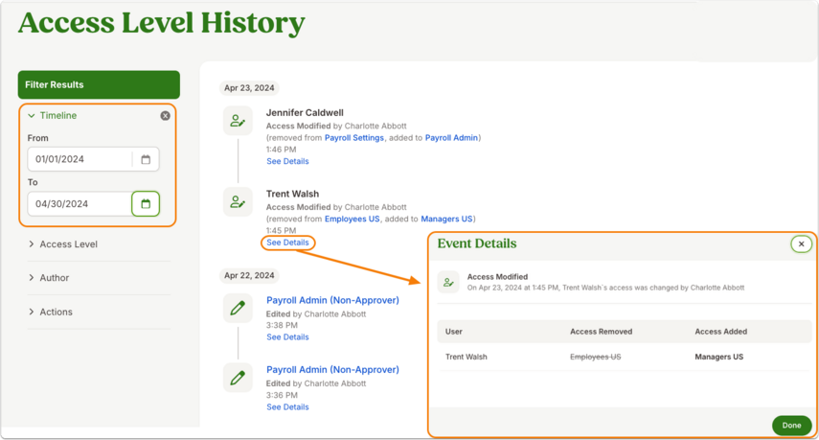Click the pencil icon for the 3:38 PM edit
Viewport: 819px width, 440px height.
pos(238,308)
